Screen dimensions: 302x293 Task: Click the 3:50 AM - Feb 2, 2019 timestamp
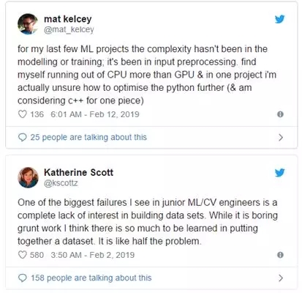click(93, 255)
